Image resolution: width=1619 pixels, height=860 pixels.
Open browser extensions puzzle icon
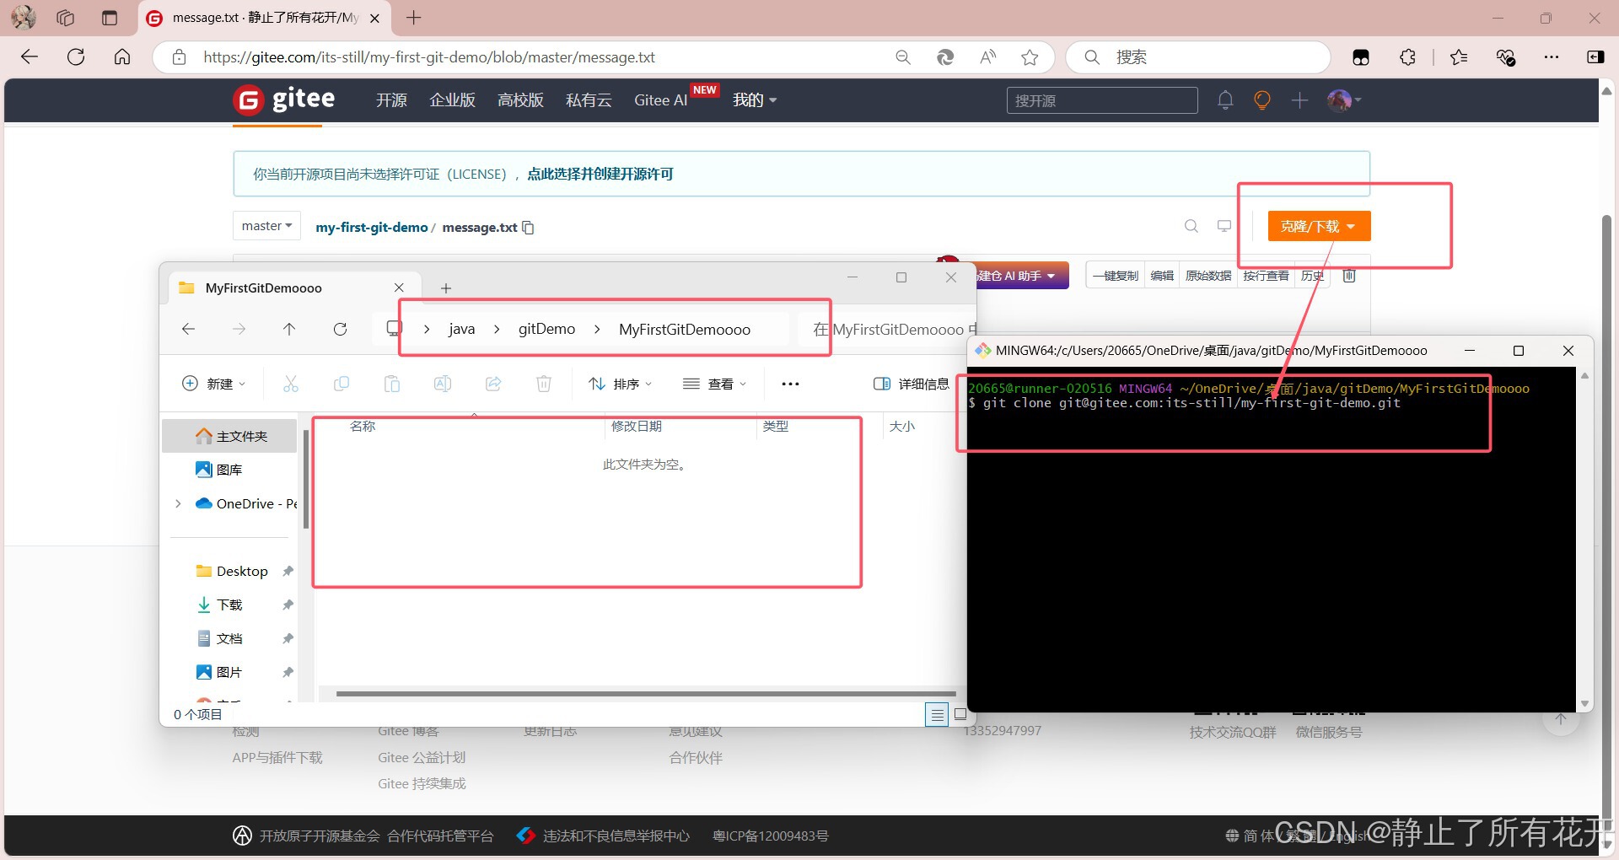point(1407,57)
